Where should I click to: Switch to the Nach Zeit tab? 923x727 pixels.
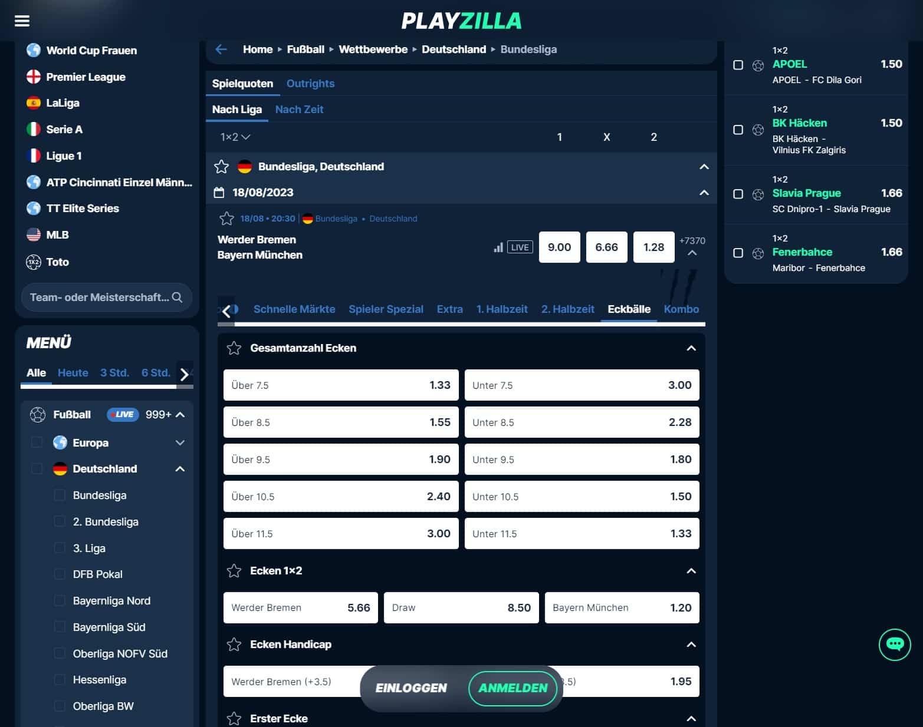point(299,110)
